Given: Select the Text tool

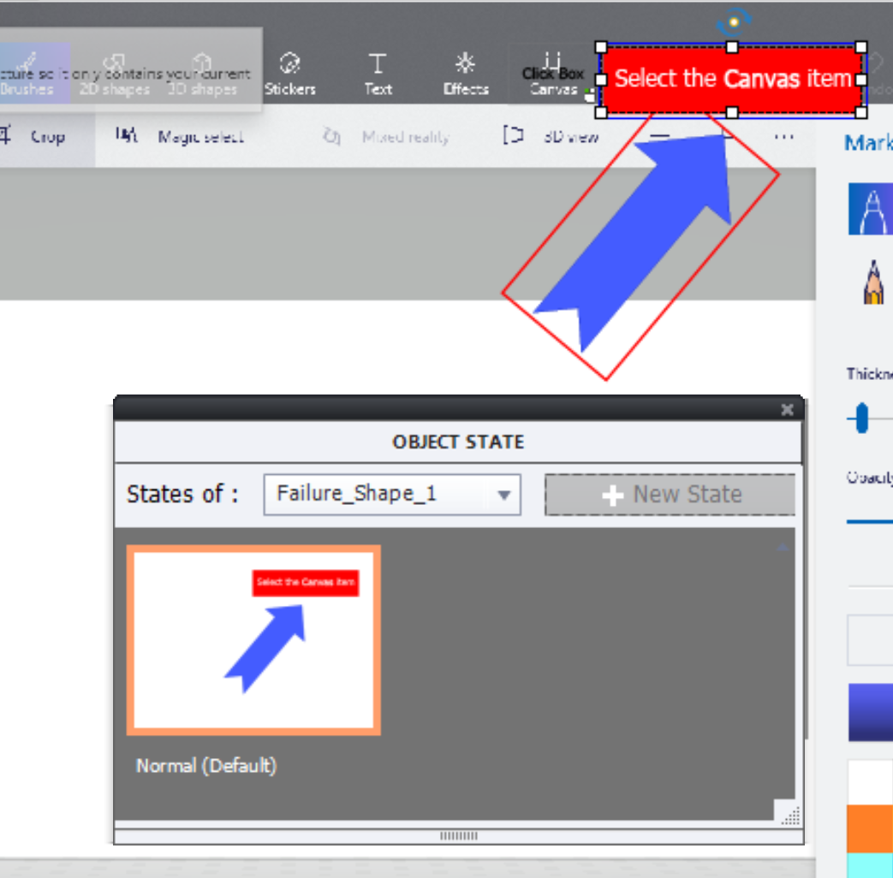Looking at the screenshot, I should [378, 73].
